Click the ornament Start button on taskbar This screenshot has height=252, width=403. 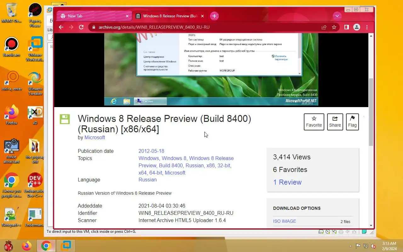[x=9, y=246]
